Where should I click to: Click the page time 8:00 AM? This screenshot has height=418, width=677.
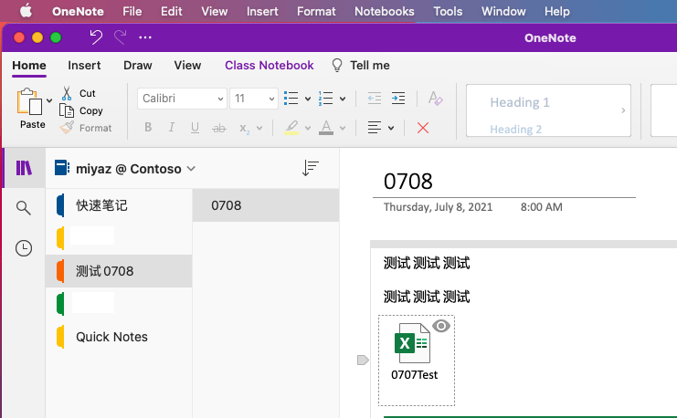(x=542, y=207)
